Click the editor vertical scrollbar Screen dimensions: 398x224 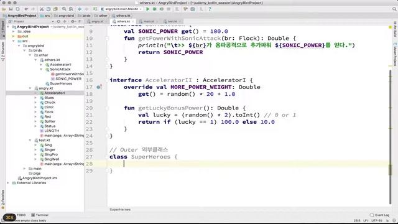tap(390, 137)
